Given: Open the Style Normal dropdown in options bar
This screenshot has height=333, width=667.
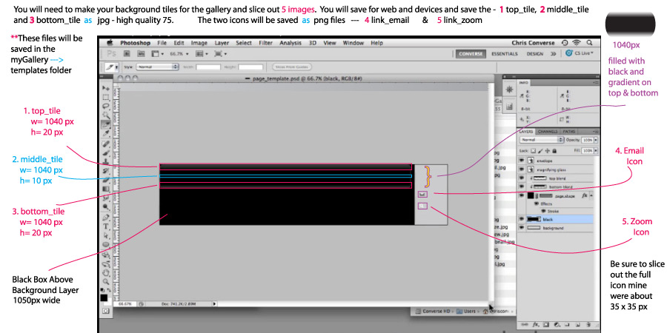Looking at the screenshot, I should click(157, 67).
